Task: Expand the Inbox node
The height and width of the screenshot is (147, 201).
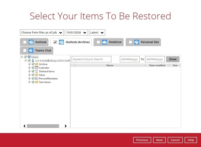Action: click(30, 75)
